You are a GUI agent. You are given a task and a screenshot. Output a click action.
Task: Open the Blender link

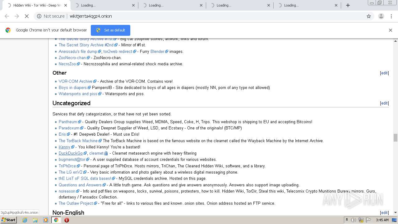pyautogui.click(x=157, y=52)
